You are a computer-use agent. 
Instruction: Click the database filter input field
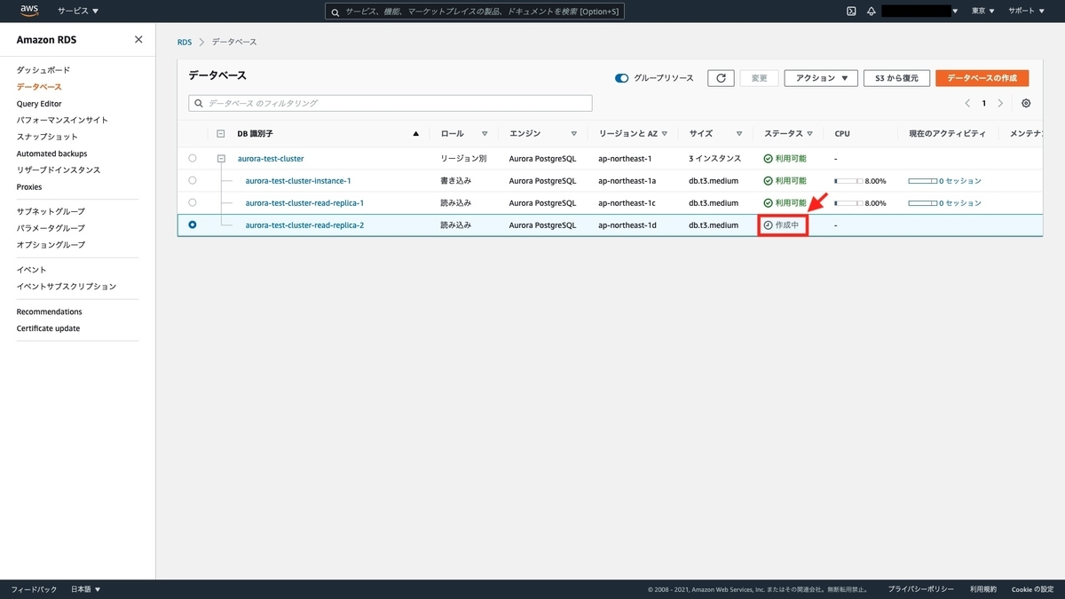point(390,103)
